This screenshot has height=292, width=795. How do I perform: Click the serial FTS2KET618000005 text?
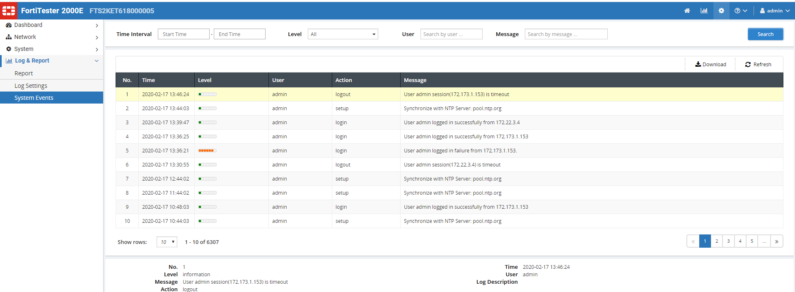pyautogui.click(x=122, y=11)
